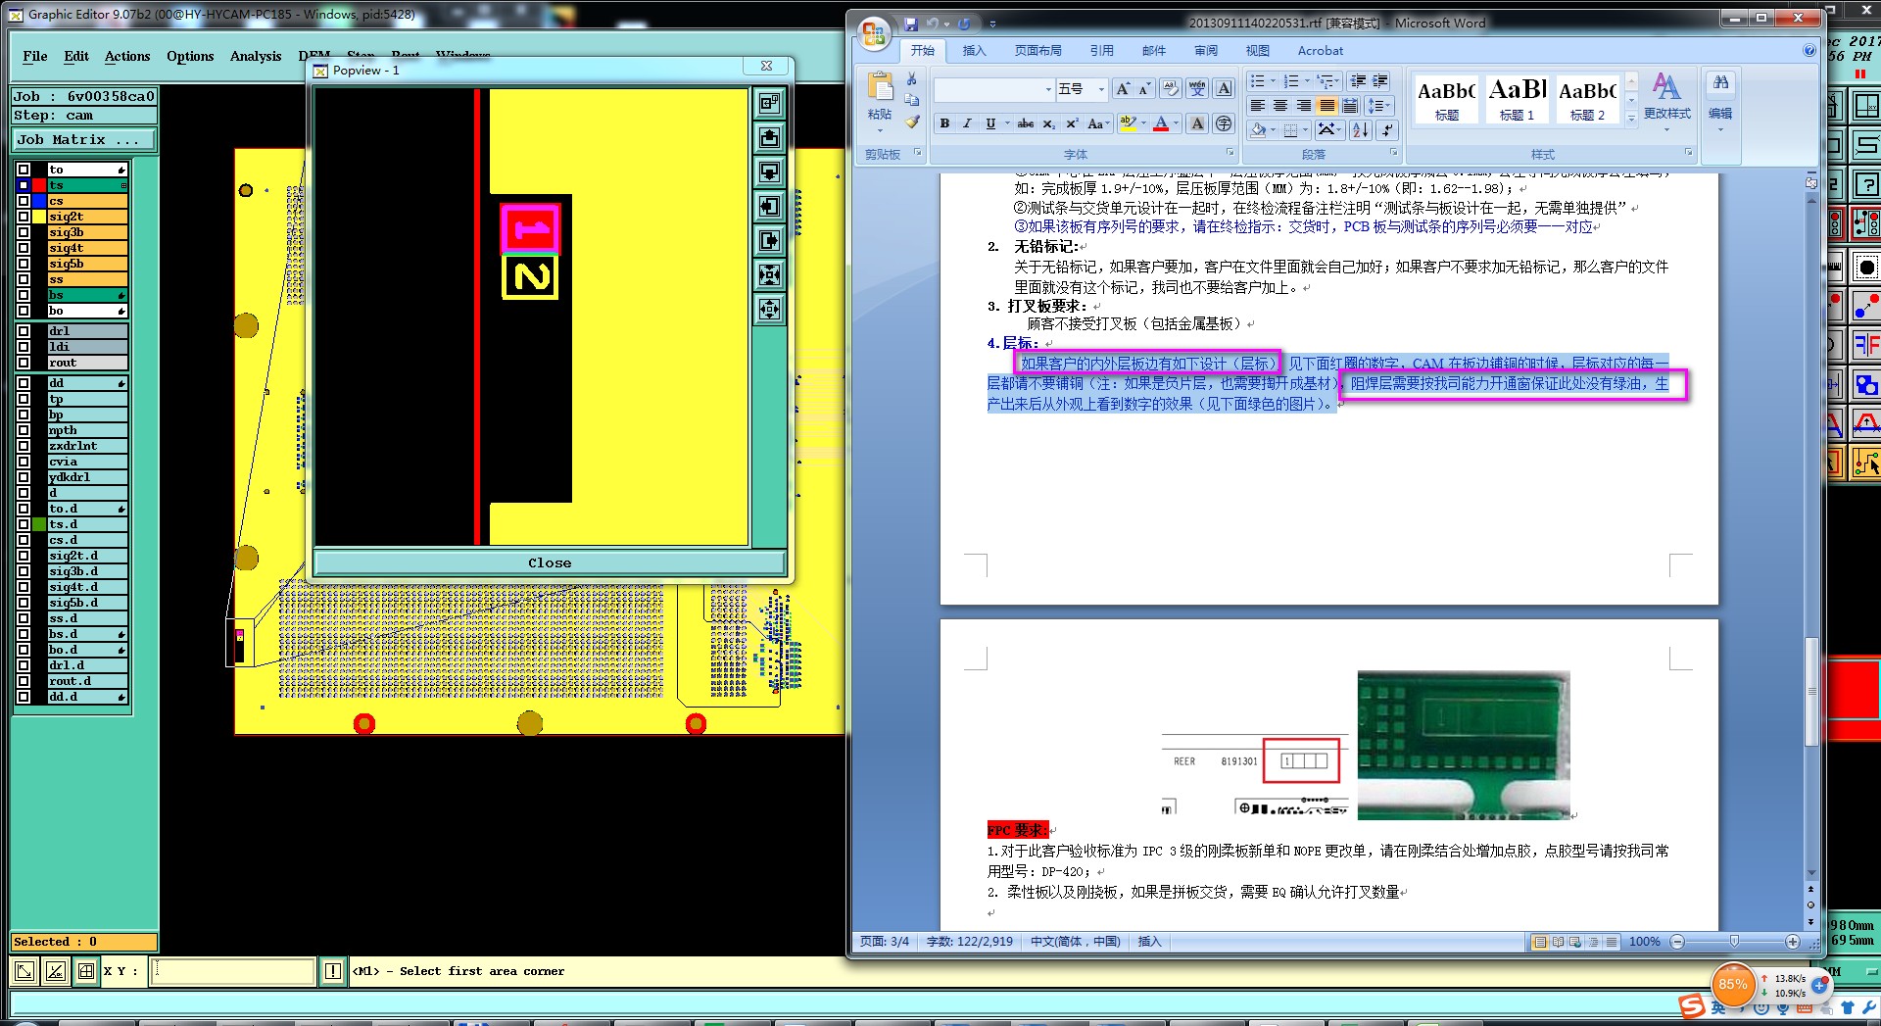Toggle the checkbox for layer 'drl'
1881x1026 pixels.
[24, 331]
